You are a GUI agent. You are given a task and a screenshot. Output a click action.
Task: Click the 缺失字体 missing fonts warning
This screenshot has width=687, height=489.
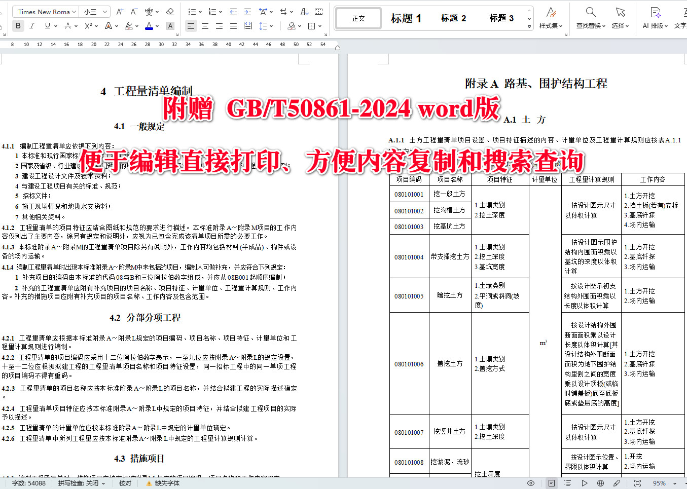pyautogui.click(x=166, y=483)
